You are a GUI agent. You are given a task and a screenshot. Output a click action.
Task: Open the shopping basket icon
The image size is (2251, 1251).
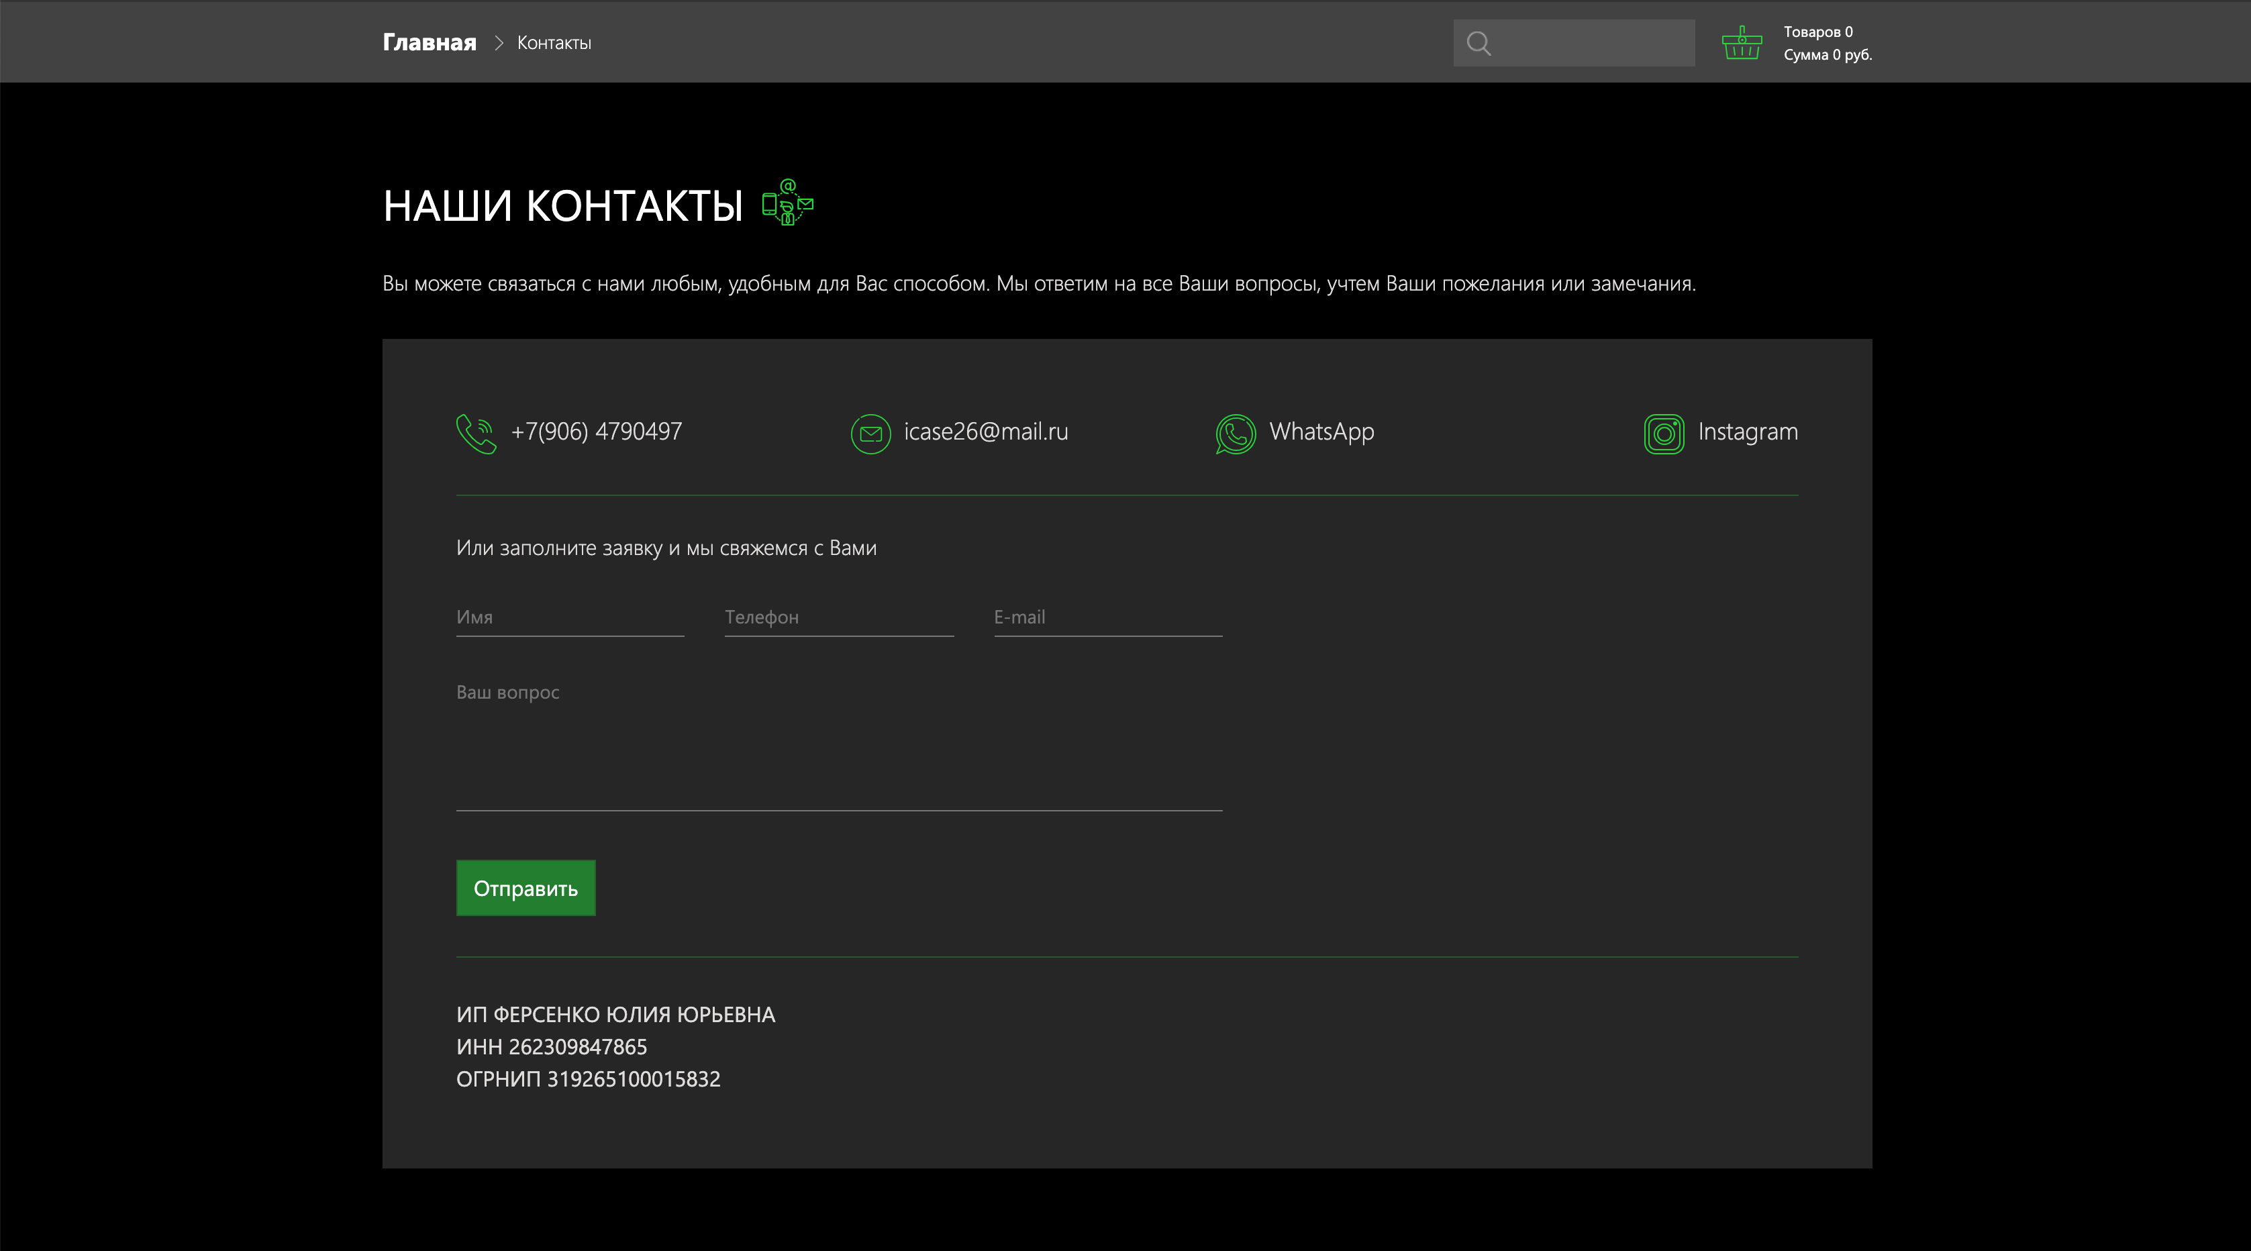coord(1742,43)
